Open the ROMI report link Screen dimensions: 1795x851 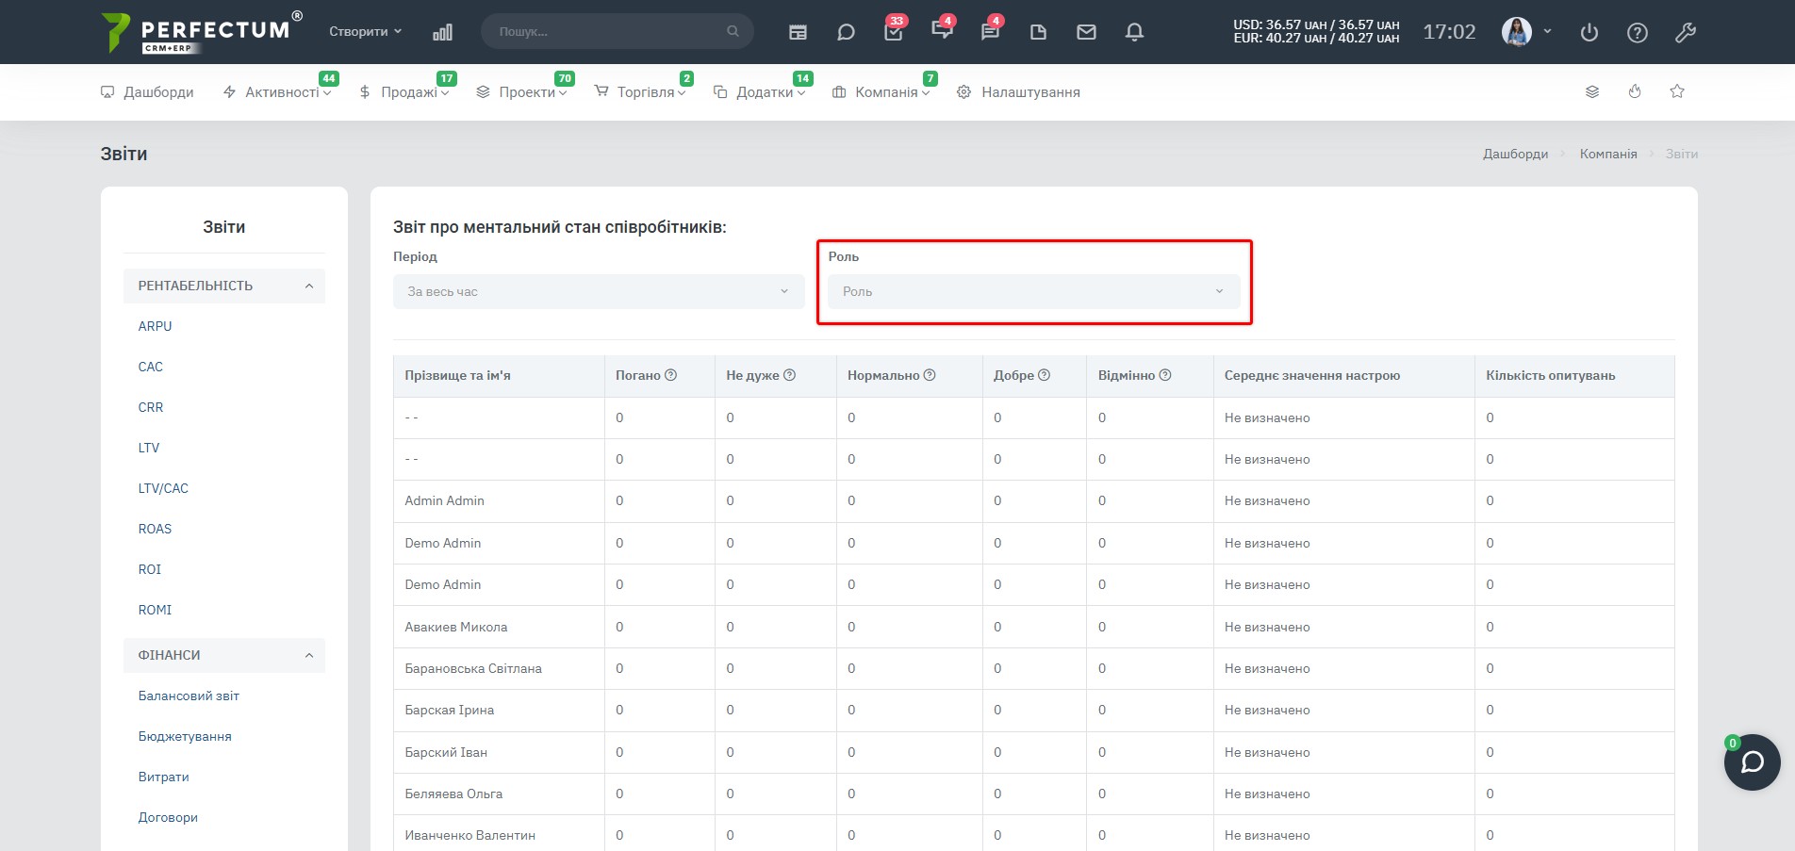pyautogui.click(x=155, y=610)
